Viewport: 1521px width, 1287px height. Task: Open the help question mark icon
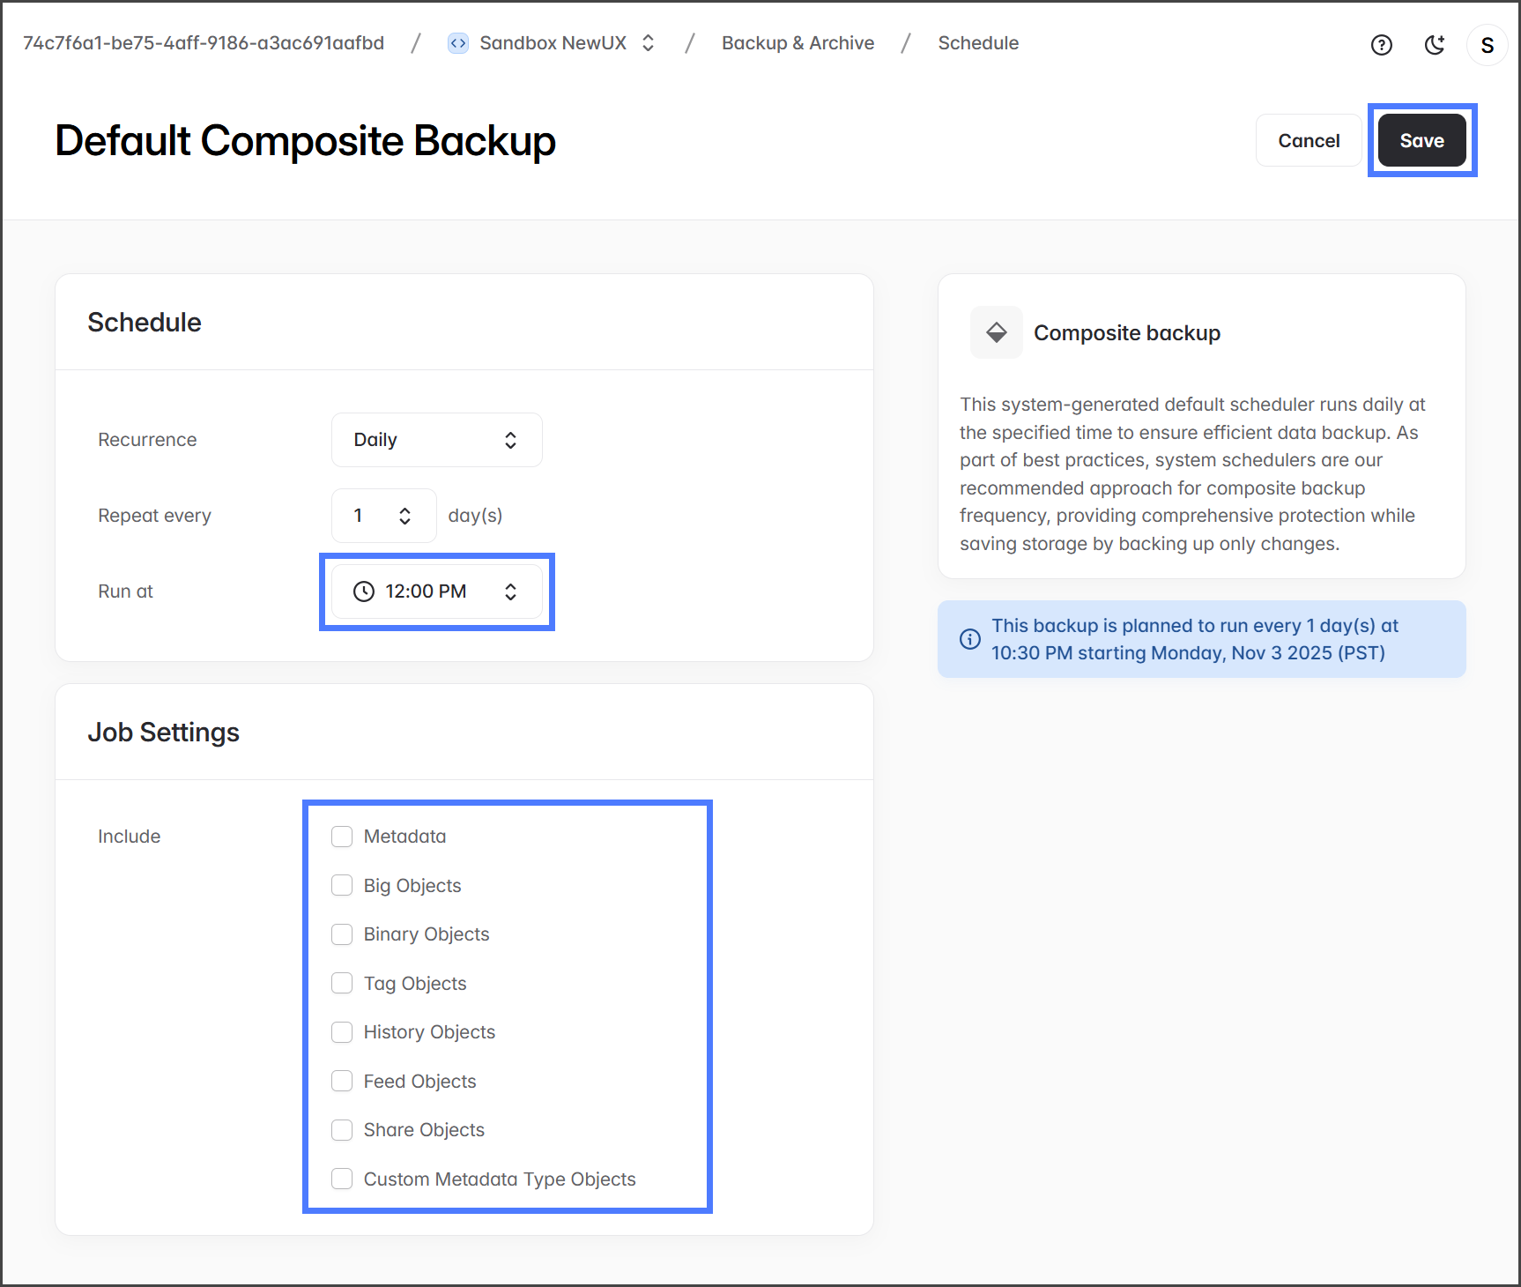pyautogui.click(x=1381, y=45)
